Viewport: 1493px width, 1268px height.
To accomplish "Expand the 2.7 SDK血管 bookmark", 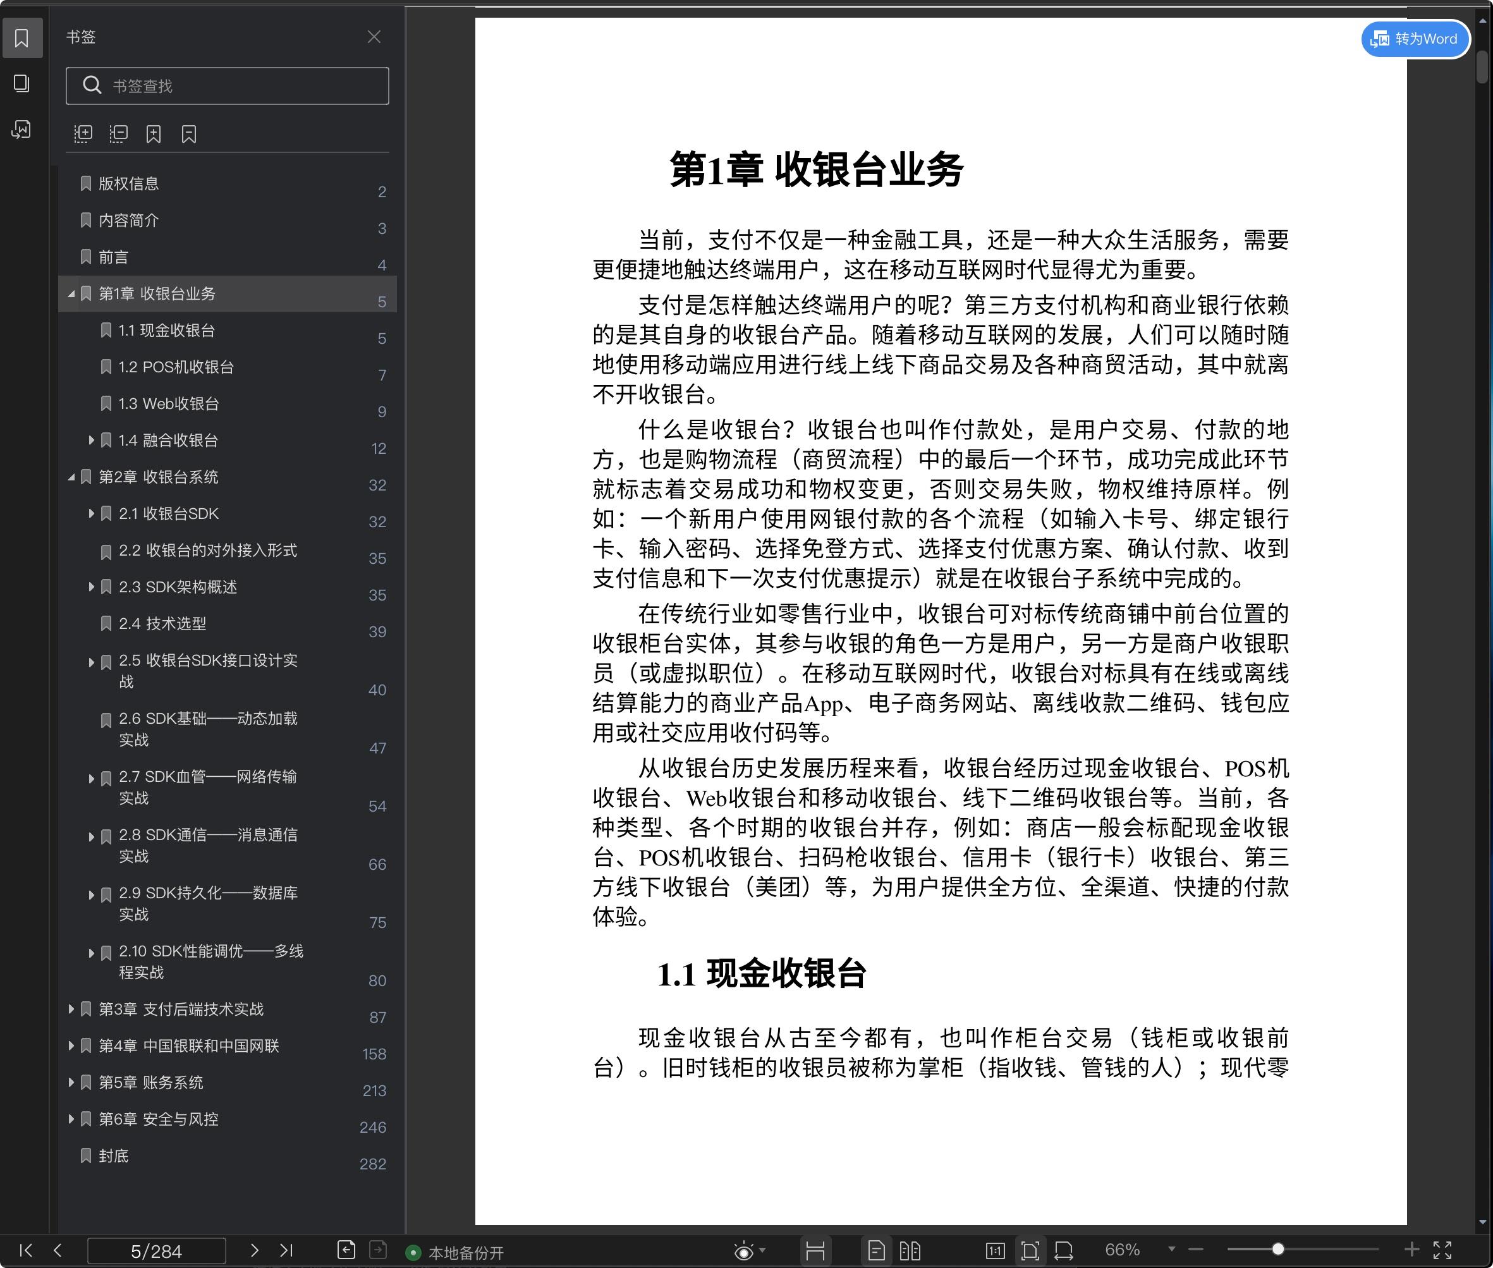I will click(x=91, y=779).
